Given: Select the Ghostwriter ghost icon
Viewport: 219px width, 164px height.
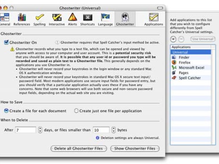Looking at the screenshot, I should pos(125,17).
